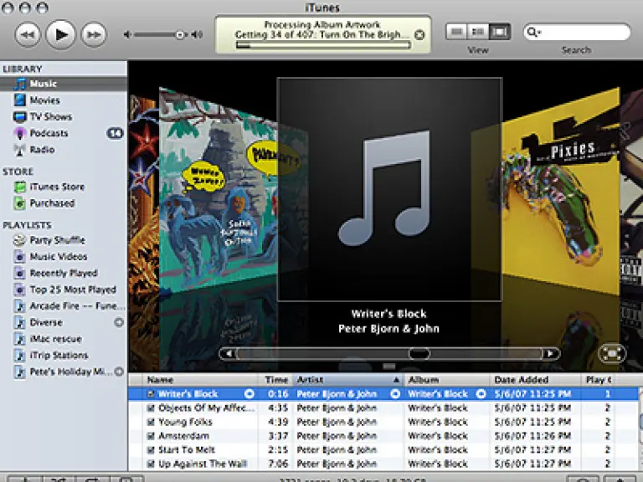Open the iTunes Store
The height and width of the screenshot is (482, 643).
click(x=57, y=187)
